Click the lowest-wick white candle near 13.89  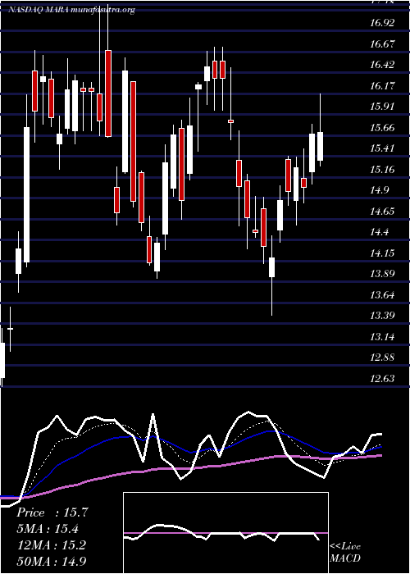tap(271, 267)
